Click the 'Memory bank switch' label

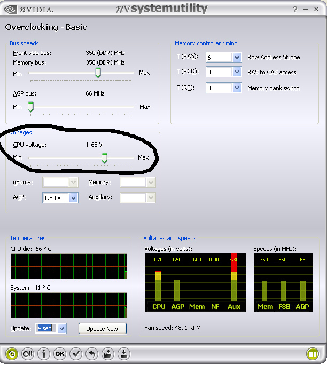tap(274, 88)
